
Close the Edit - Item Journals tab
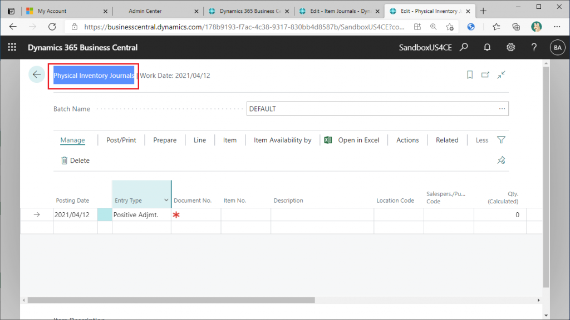[x=377, y=11]
